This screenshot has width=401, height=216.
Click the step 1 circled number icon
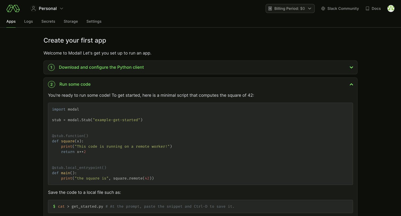coord(51,67)
